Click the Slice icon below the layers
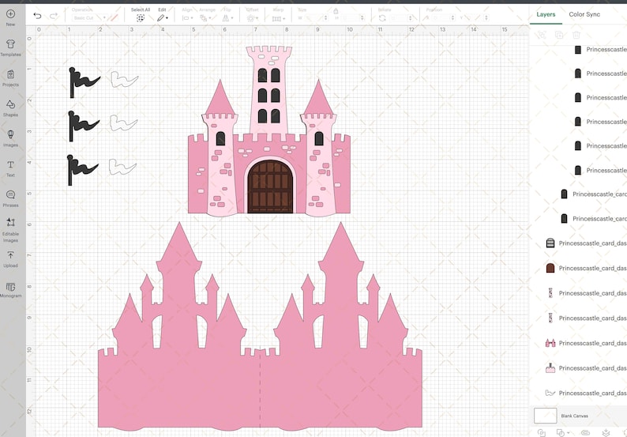The width and height of the screenshot is (627, 437). [542, 432]
